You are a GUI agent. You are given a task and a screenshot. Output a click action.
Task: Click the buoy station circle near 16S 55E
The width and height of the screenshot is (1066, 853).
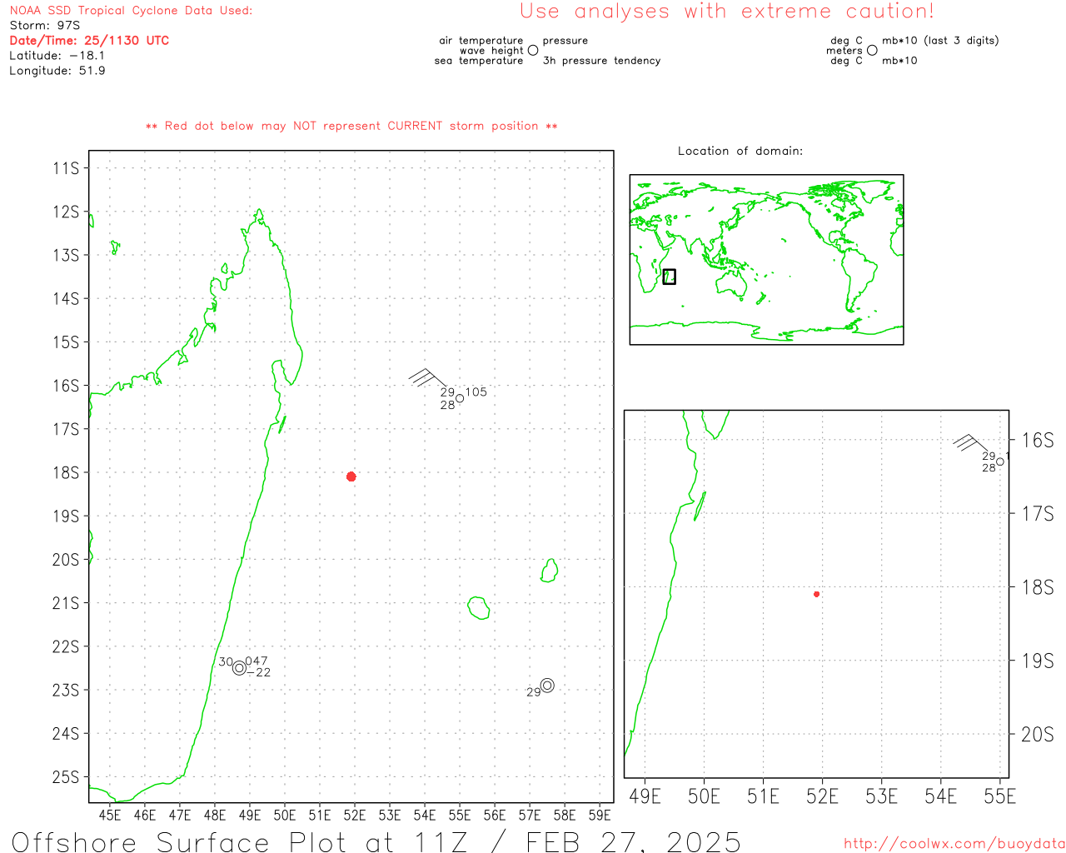pos(460,398)
